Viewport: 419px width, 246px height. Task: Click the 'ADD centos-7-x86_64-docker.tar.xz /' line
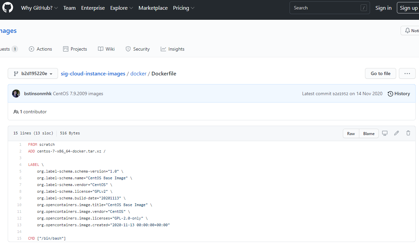tap(67, 151)
